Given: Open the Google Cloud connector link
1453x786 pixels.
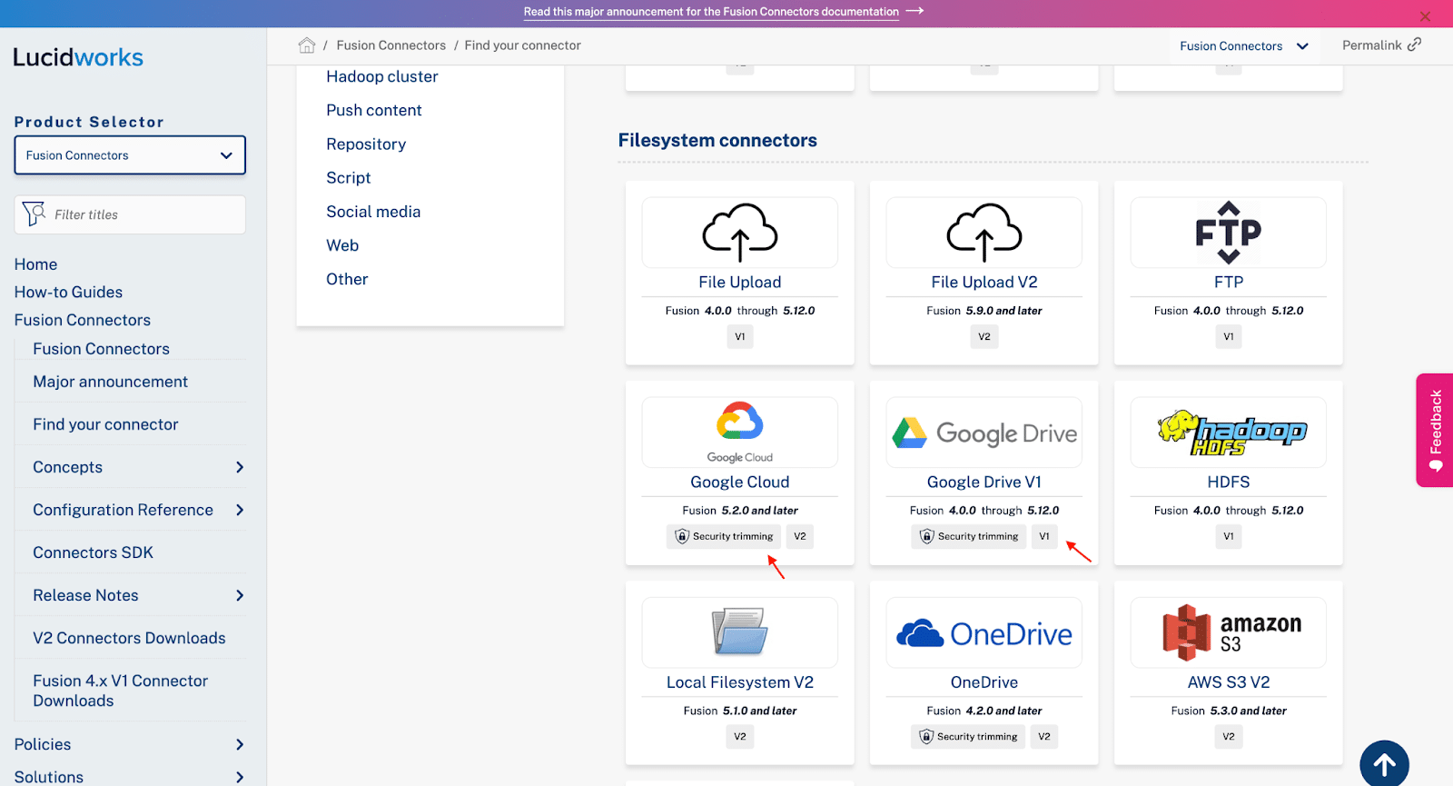Looking at the screenshot, I should [740, 482].
